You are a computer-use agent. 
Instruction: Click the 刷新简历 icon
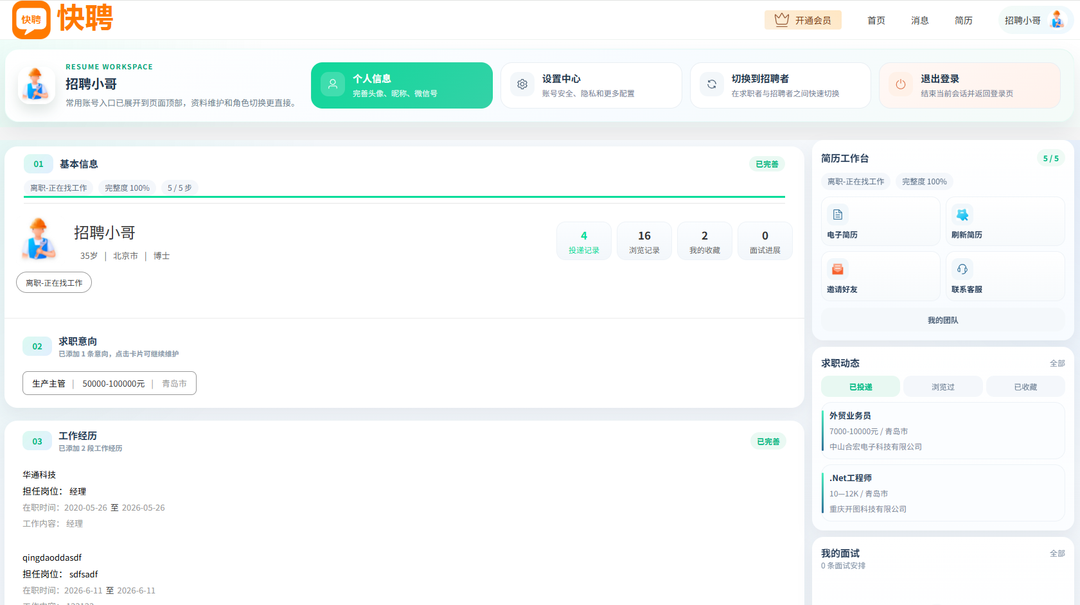962,215
